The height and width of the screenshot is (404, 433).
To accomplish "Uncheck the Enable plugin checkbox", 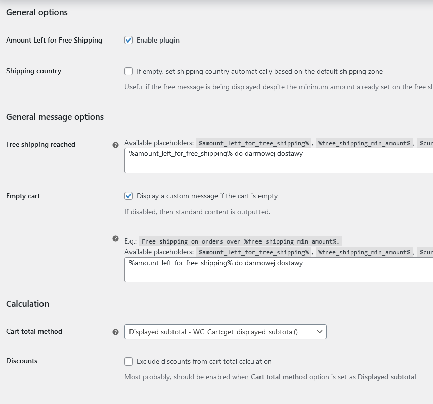I will tap(128, 40).
